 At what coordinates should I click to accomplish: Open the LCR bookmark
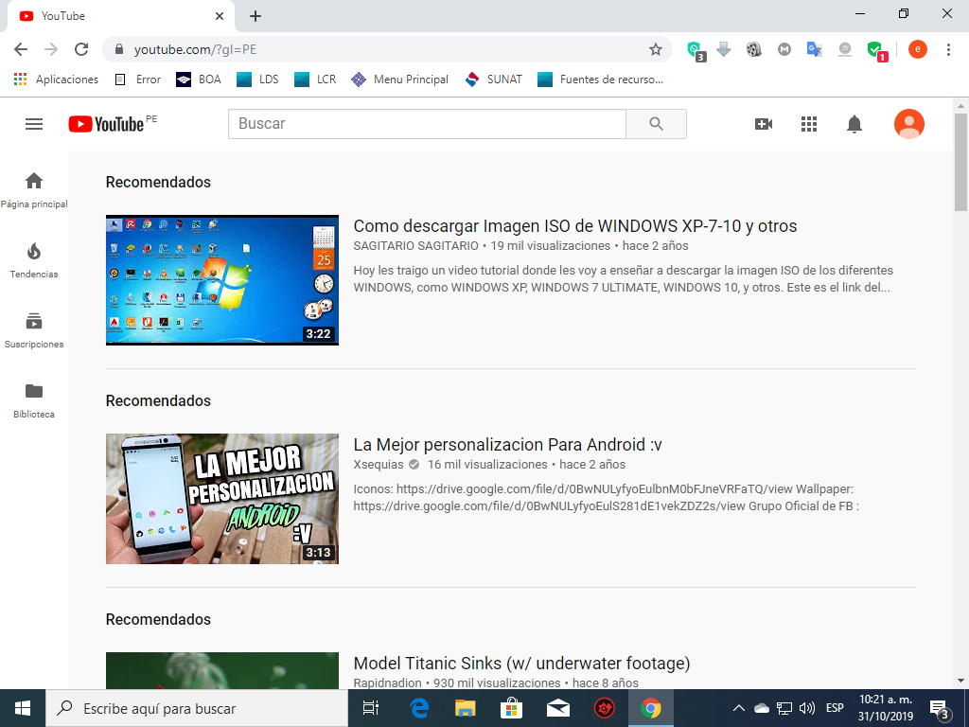315,80
